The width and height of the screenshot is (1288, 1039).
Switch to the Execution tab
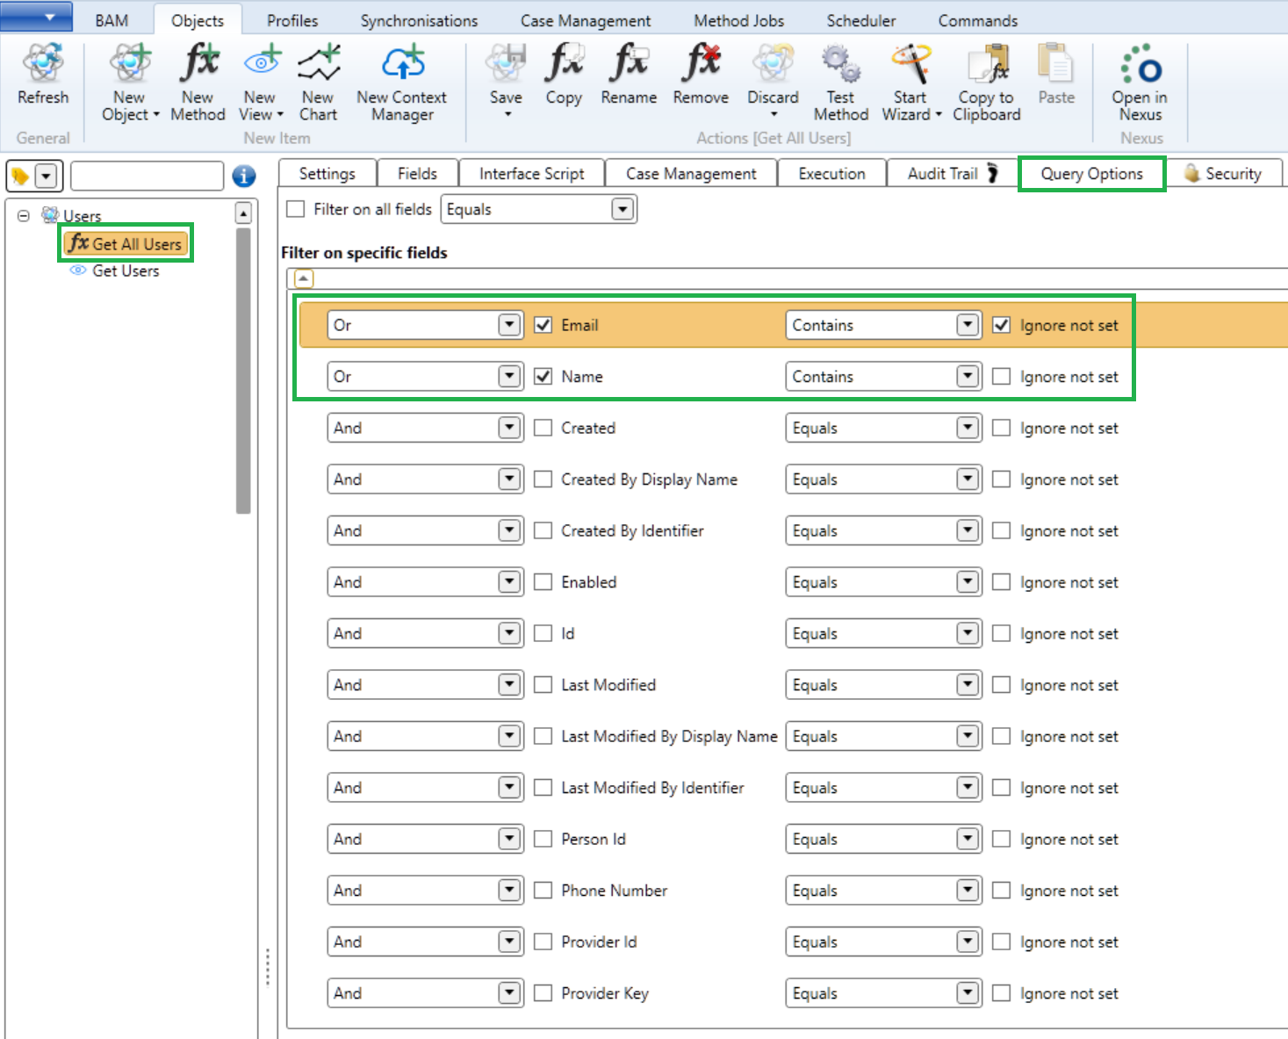(x=831, y=173)
